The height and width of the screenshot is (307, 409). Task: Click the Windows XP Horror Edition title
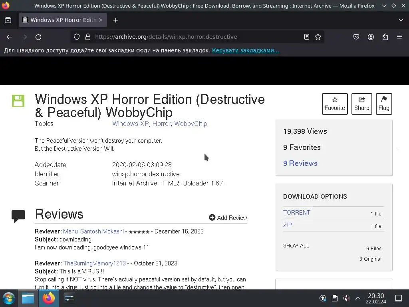150,106
